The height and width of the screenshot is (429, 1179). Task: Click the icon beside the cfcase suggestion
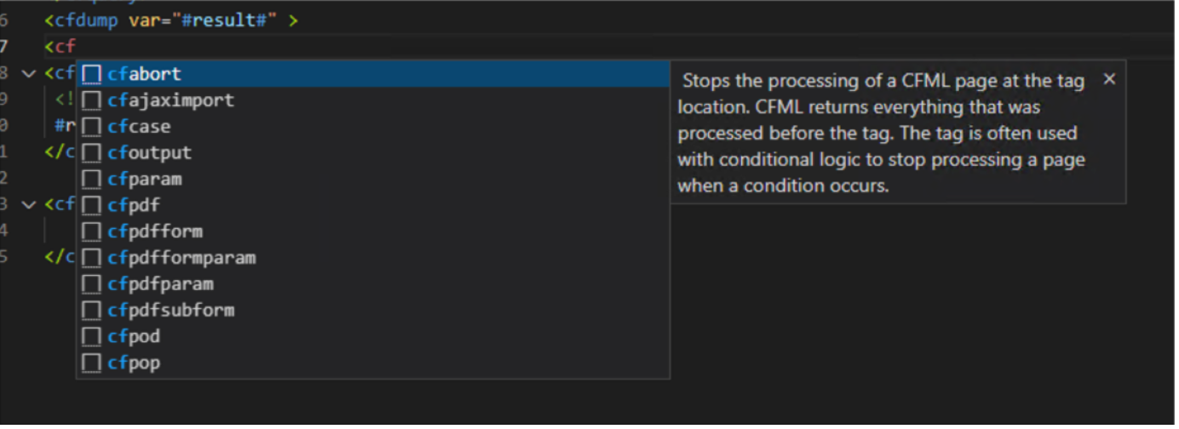coord(91,127)
